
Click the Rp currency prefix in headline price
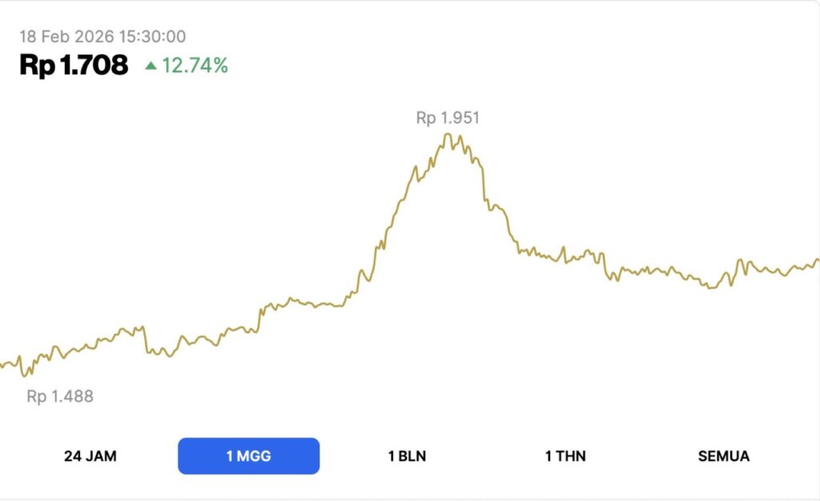click(37, 66)
